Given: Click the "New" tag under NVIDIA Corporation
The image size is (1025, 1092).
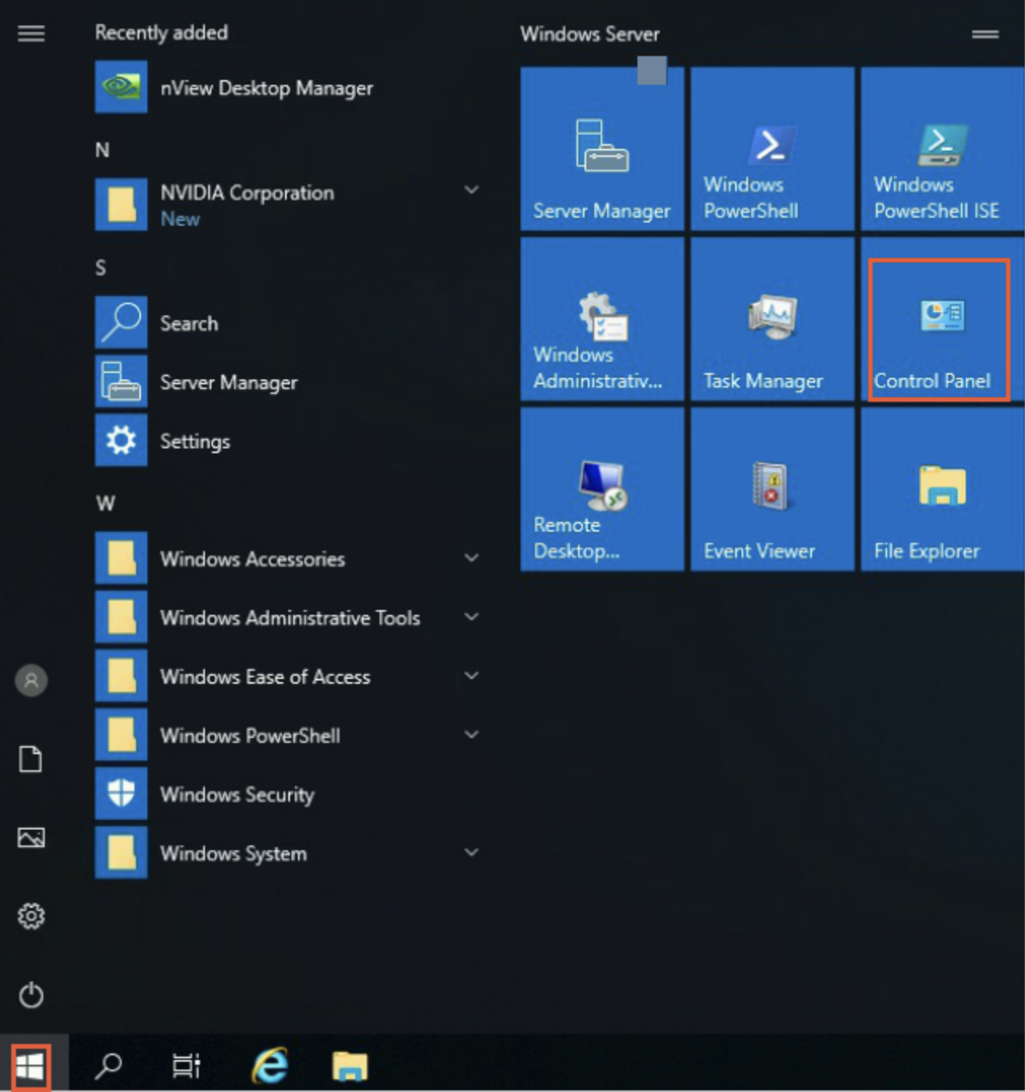Looking at the screenshot, I should click(180, 219).
